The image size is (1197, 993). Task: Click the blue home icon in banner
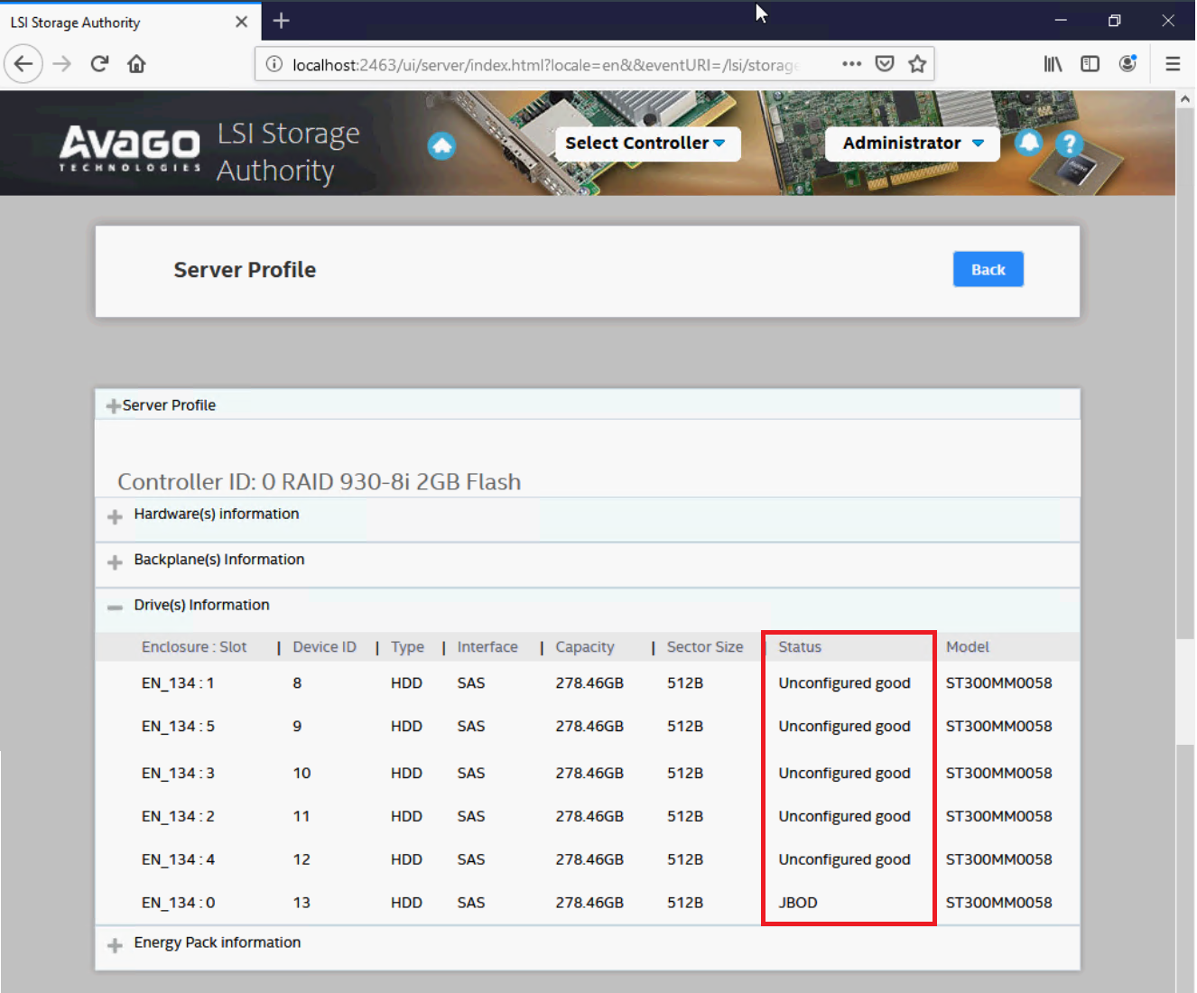441,145
